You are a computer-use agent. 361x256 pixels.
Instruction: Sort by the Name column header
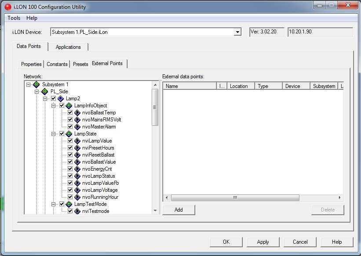point(190,86)
